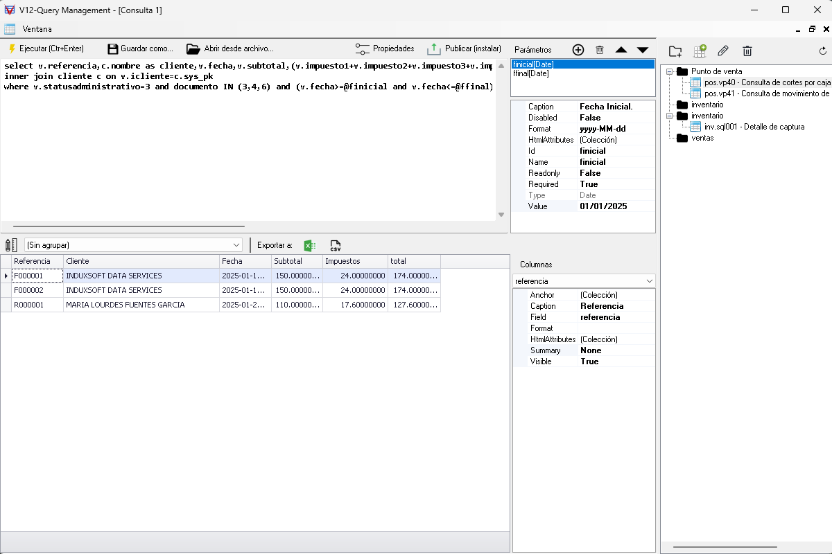Open query with Abrir desde archivo

[230, 49]
